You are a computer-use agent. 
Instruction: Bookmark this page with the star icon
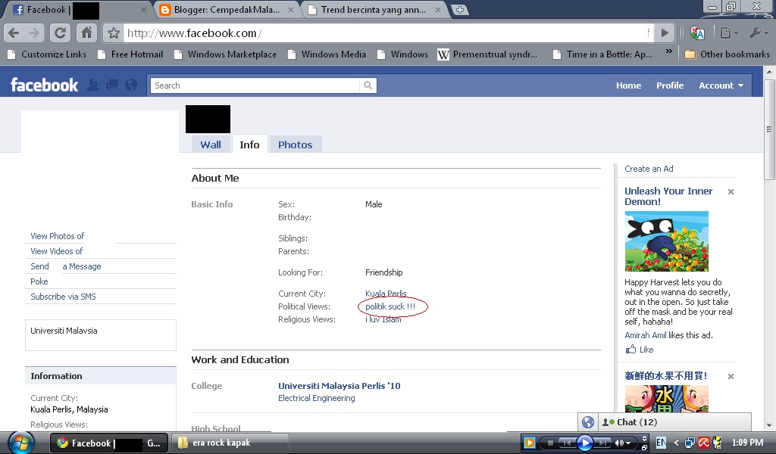[x=114, y=33]
